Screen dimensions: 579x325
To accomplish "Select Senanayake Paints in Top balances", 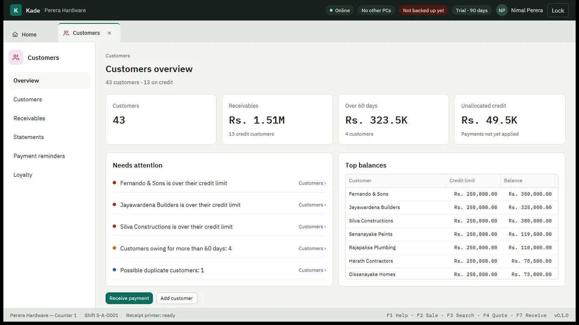I will click(370, 234).
